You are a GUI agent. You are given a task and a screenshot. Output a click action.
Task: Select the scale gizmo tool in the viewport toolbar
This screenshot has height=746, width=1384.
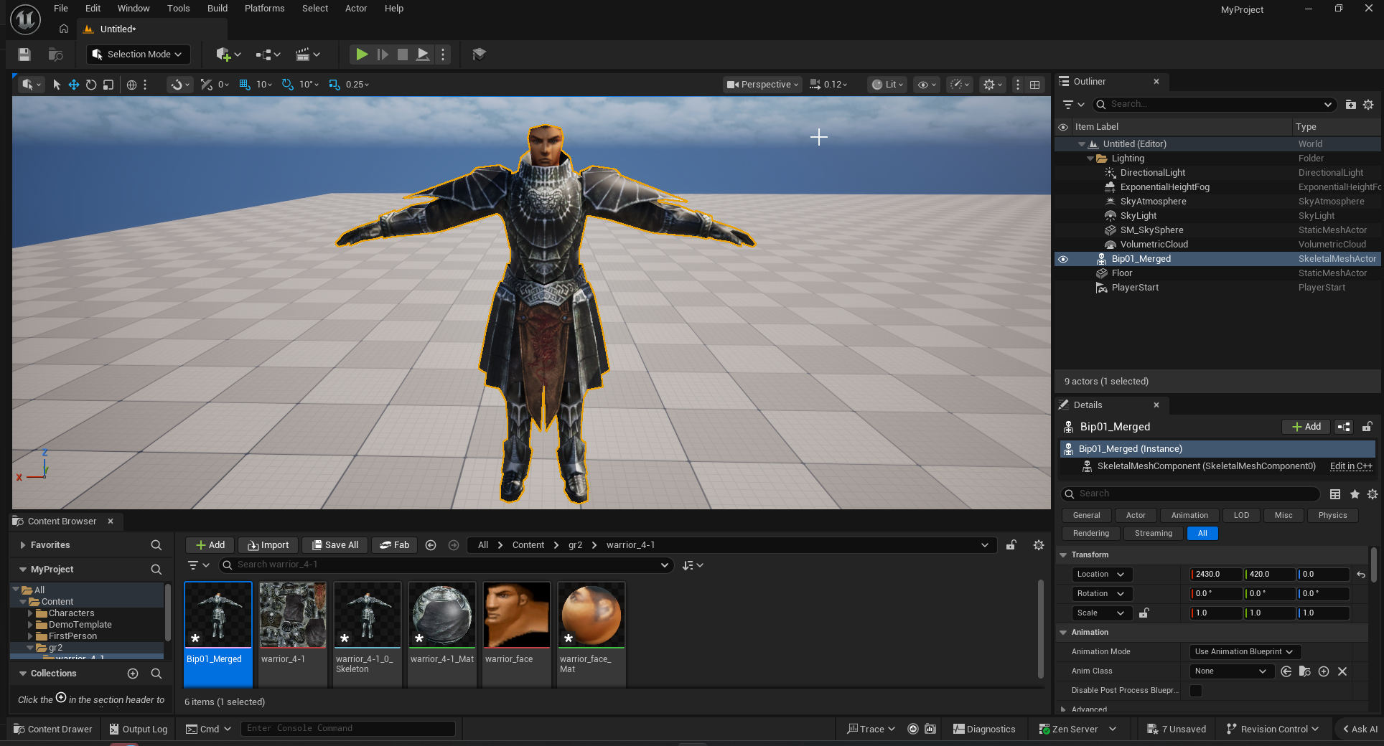pos(108,85)
